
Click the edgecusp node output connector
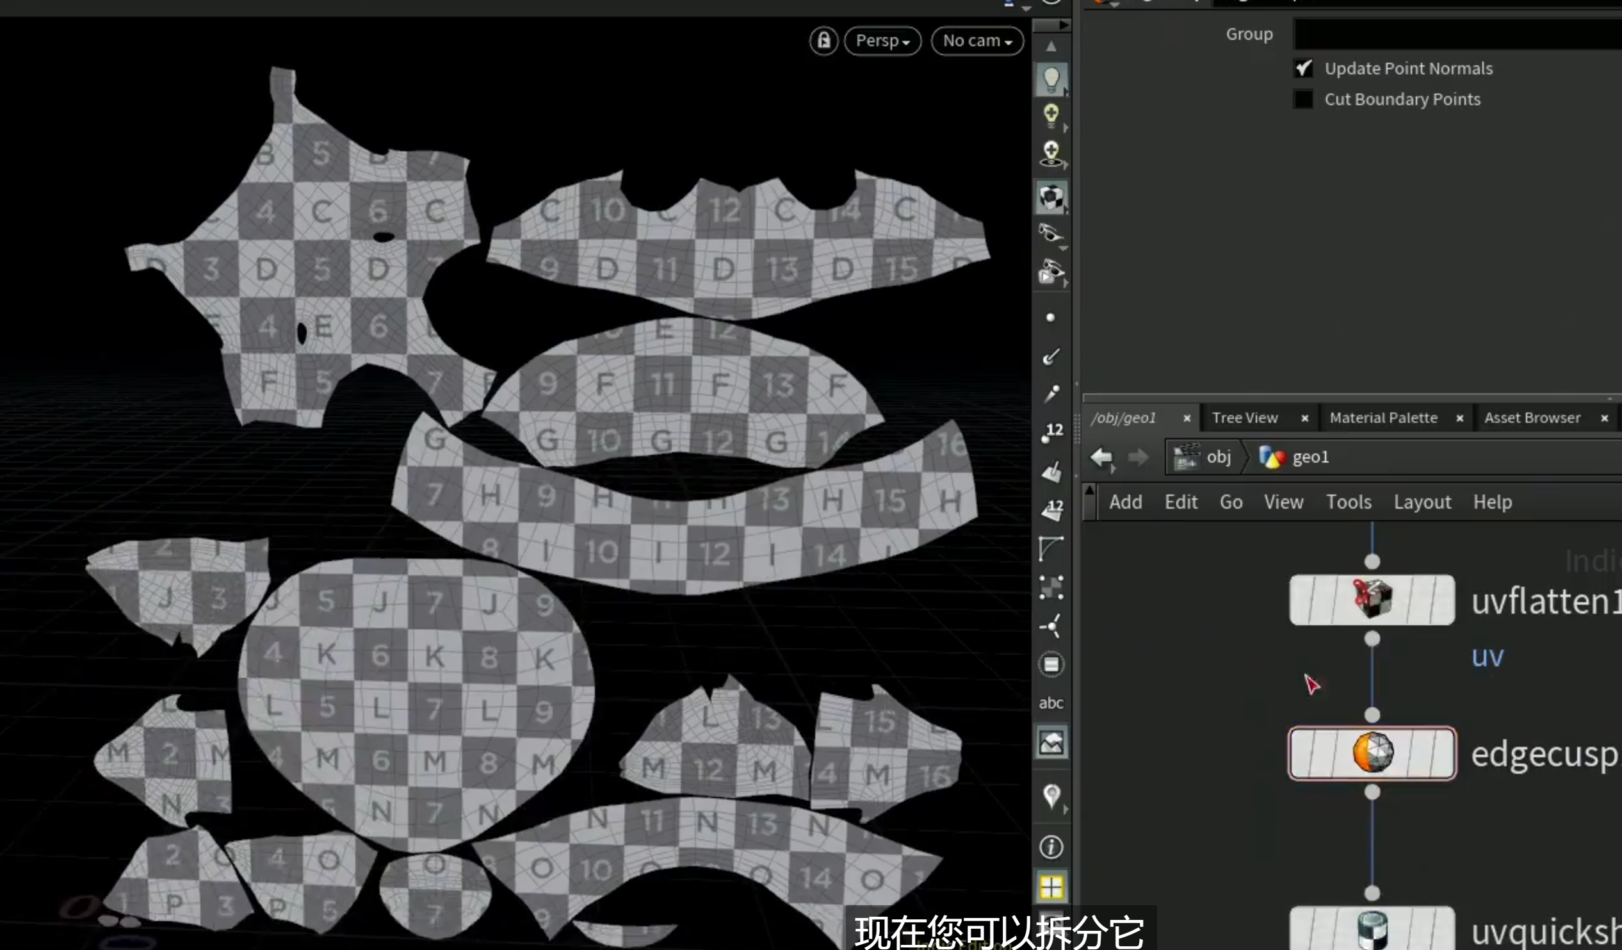pyautogui.click(x=1372, y=792)
